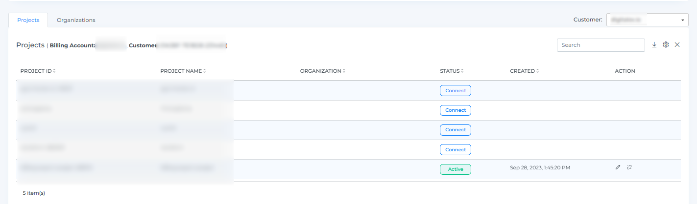Sort by Project ID column arrows
This screenshot has height=204, width=697.
click(x=54, y=71)
